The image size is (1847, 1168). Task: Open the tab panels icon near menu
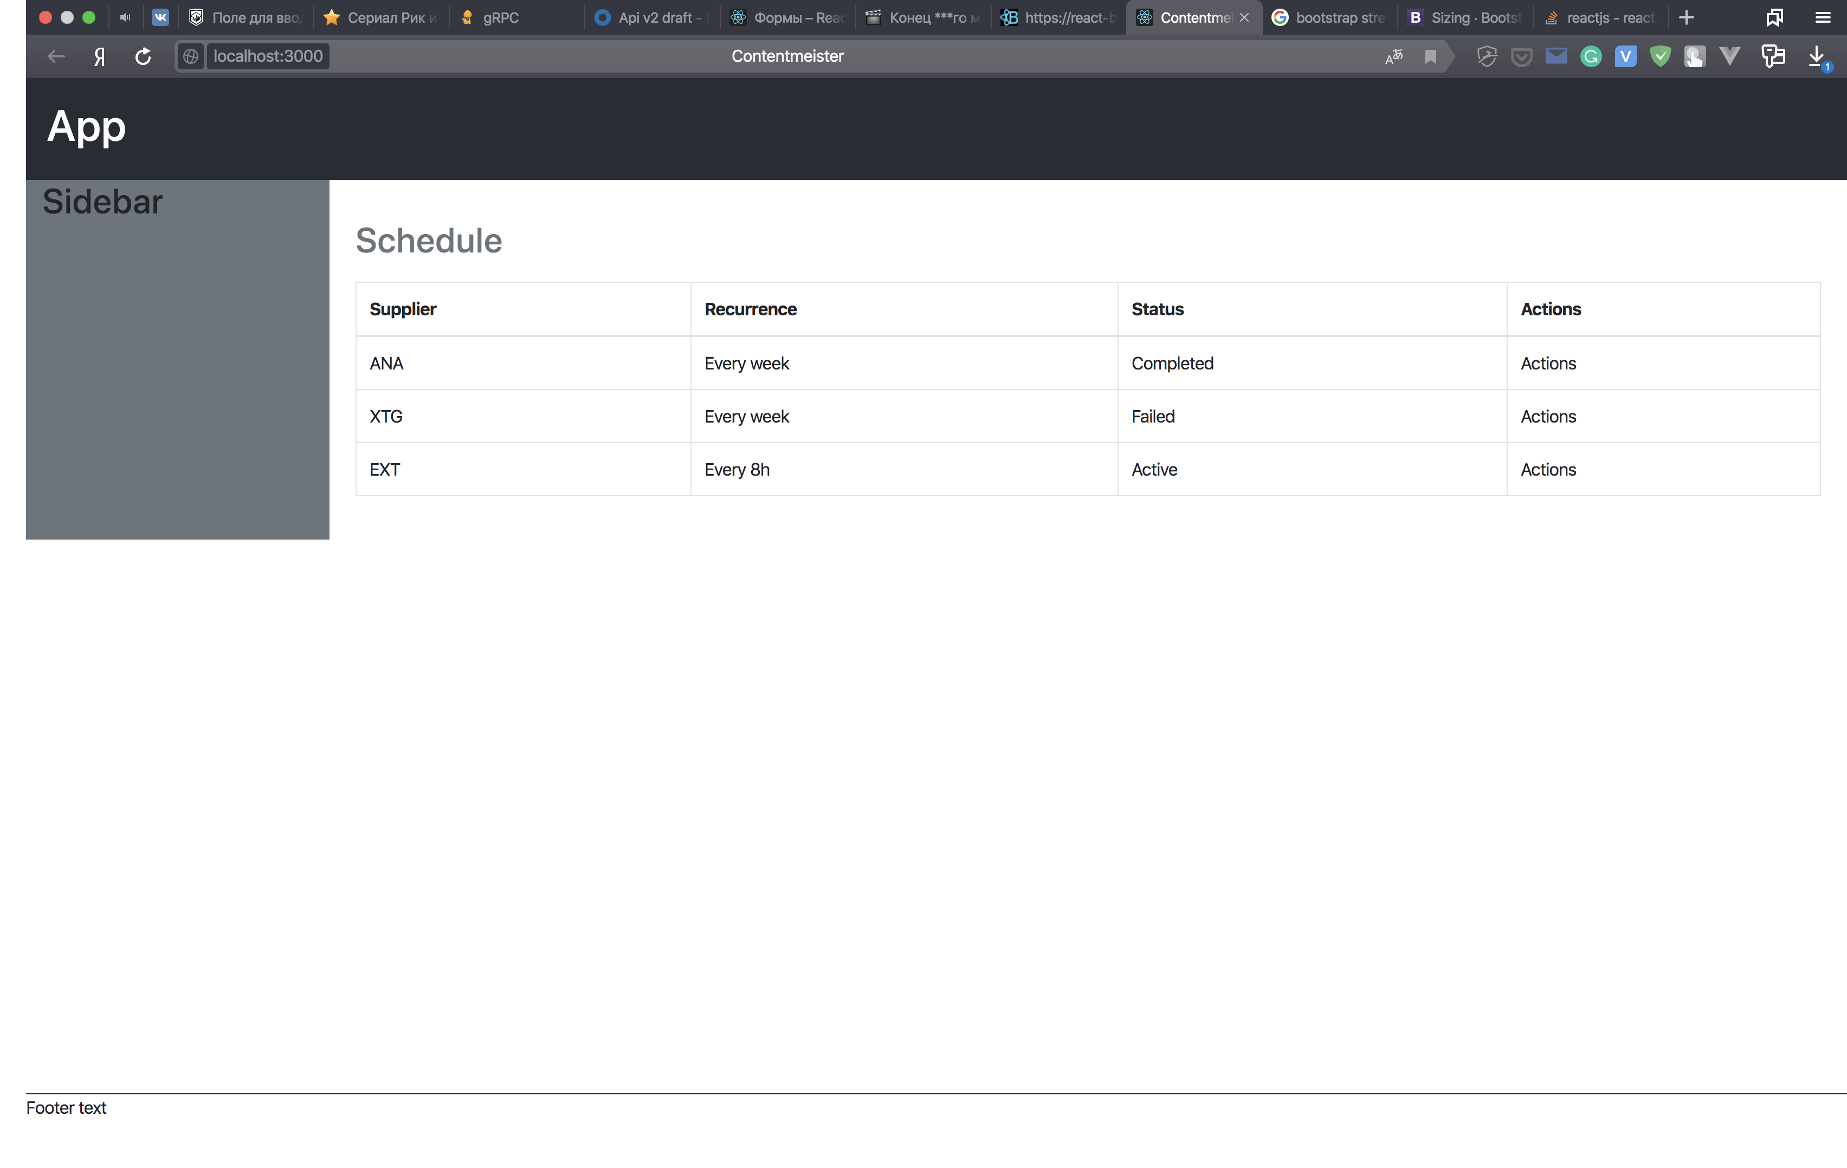(x=1774, y=17)
